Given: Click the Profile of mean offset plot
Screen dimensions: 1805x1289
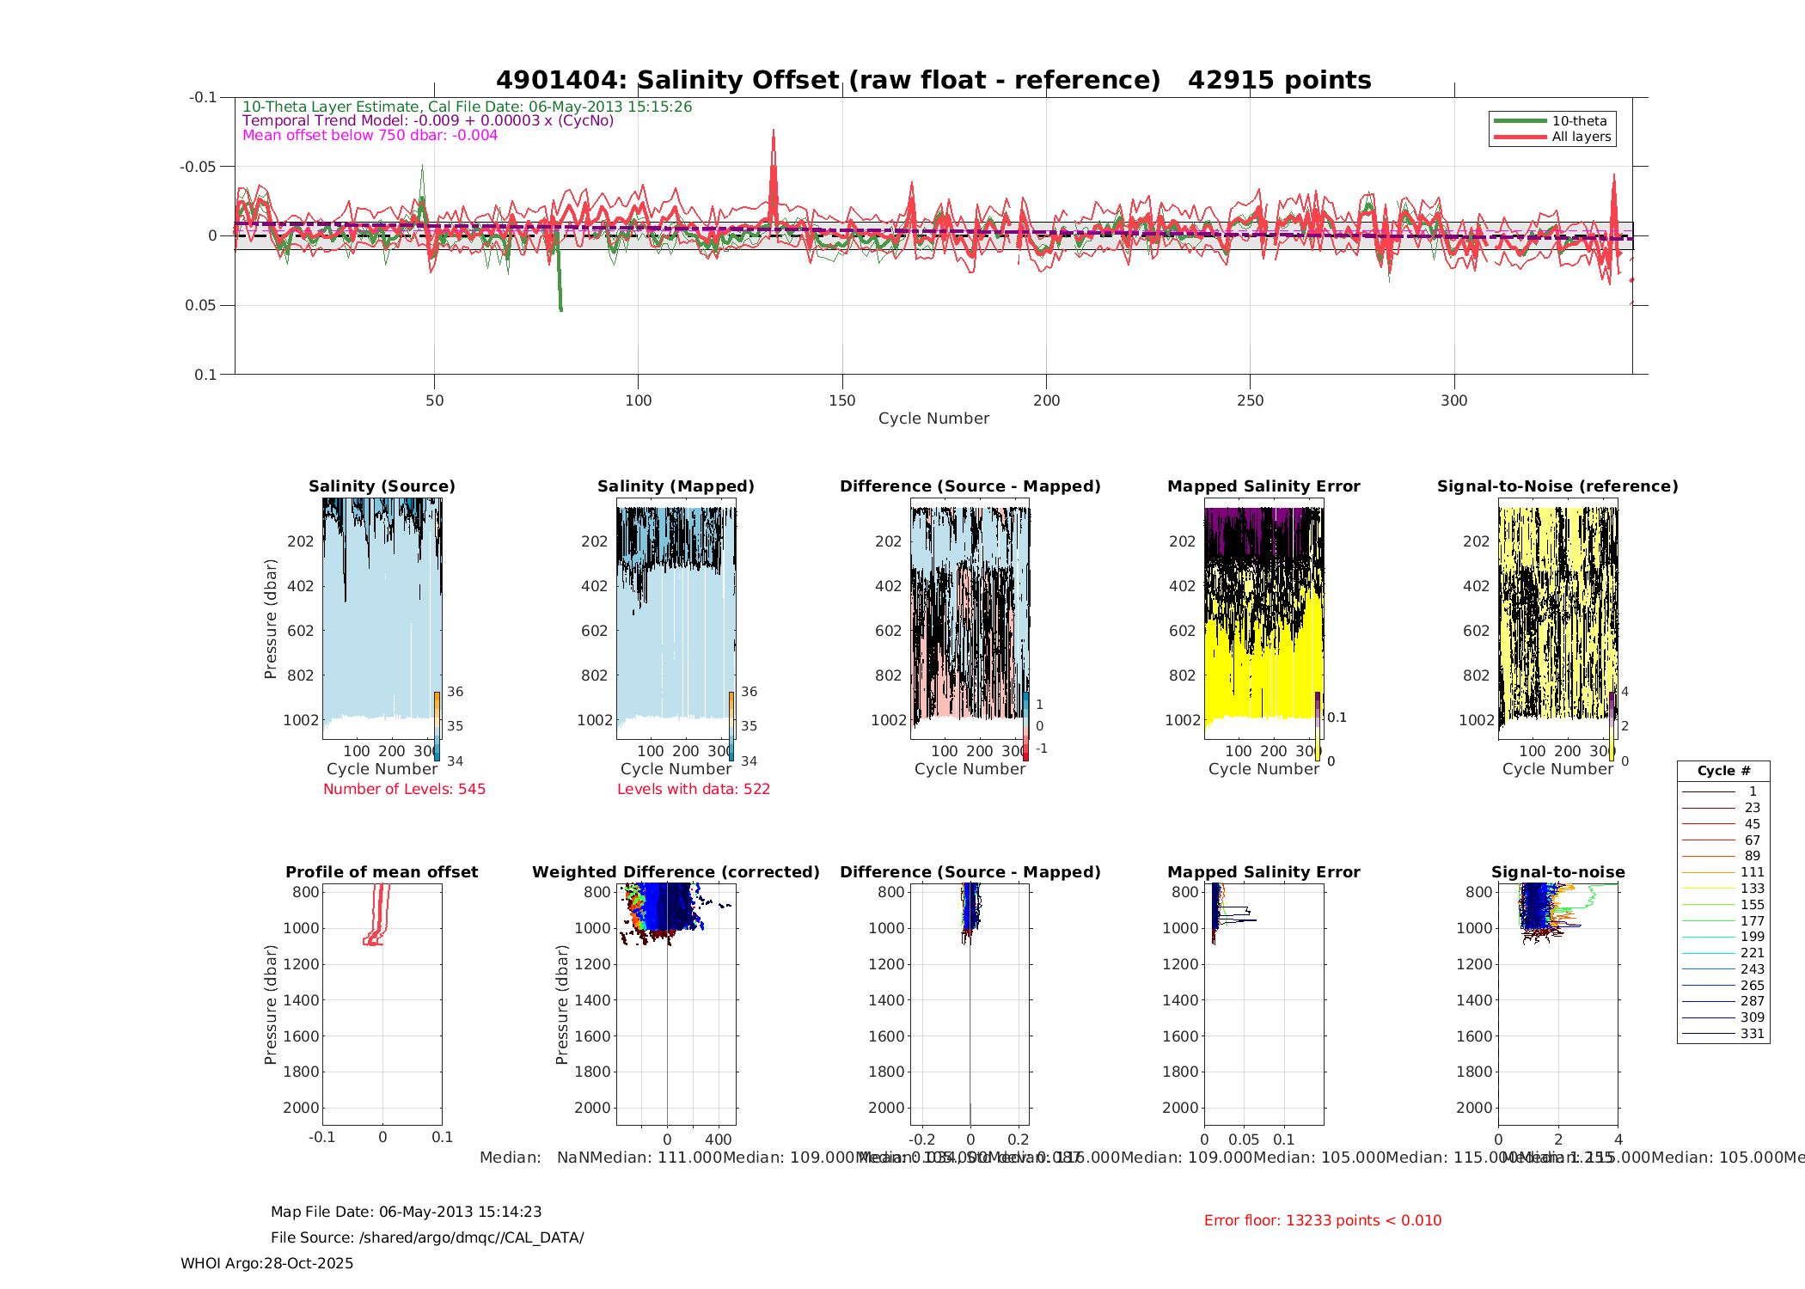Looking at the screenshot, I should pos(382,1004).
